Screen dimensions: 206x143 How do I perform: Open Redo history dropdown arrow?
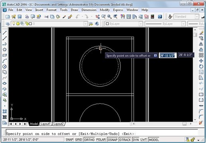pos(91,17)
